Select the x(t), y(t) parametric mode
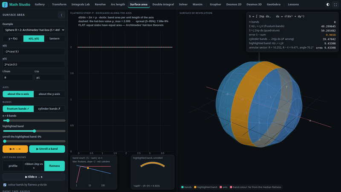 pos(34,38)
